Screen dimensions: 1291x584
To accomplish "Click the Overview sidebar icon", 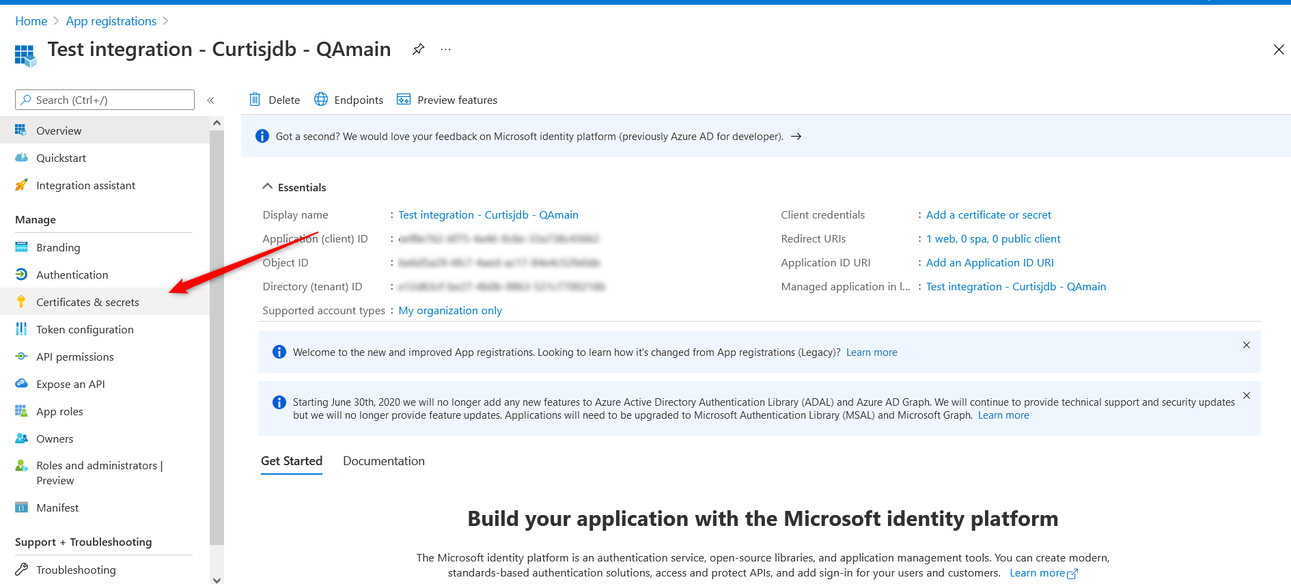I will (21, 130).
